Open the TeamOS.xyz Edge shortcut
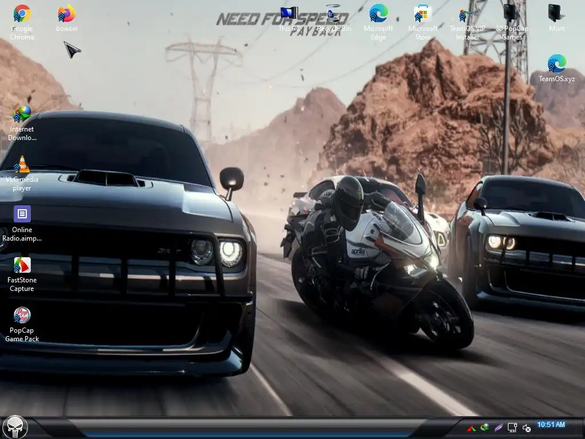This screenshot has width=585, height=439. pos(556,69)
